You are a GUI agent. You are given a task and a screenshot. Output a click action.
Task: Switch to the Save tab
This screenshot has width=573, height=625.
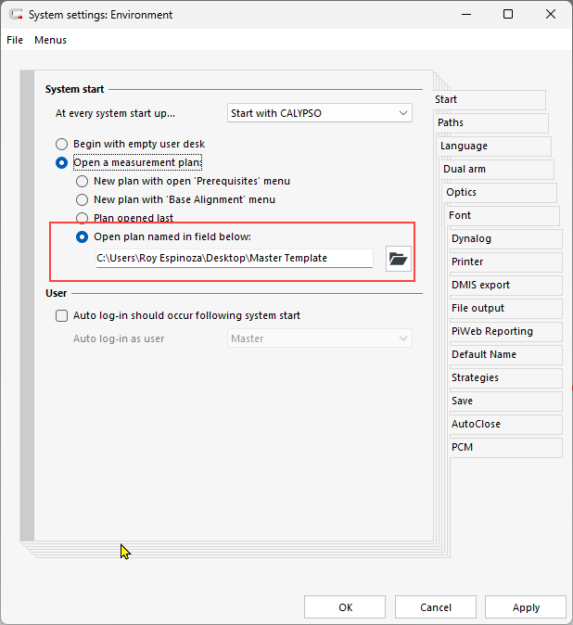point(506,401)
